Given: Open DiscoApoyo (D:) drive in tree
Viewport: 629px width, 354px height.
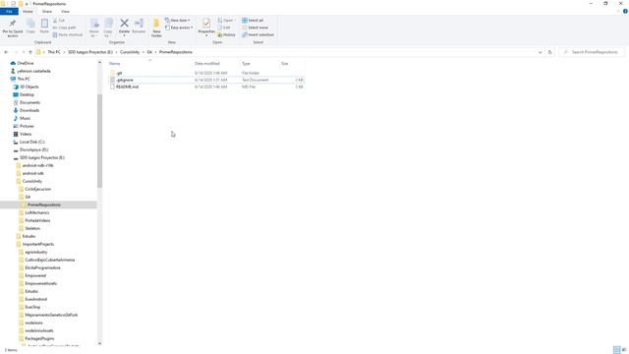Looking at the screenshot, I should click(33, 149).
